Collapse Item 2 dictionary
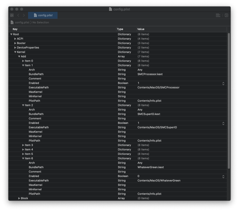 coord(23,105)
